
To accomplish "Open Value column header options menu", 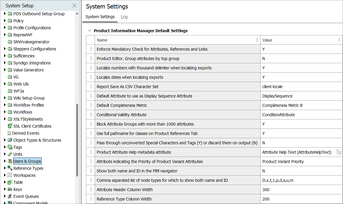I will 339,40.
